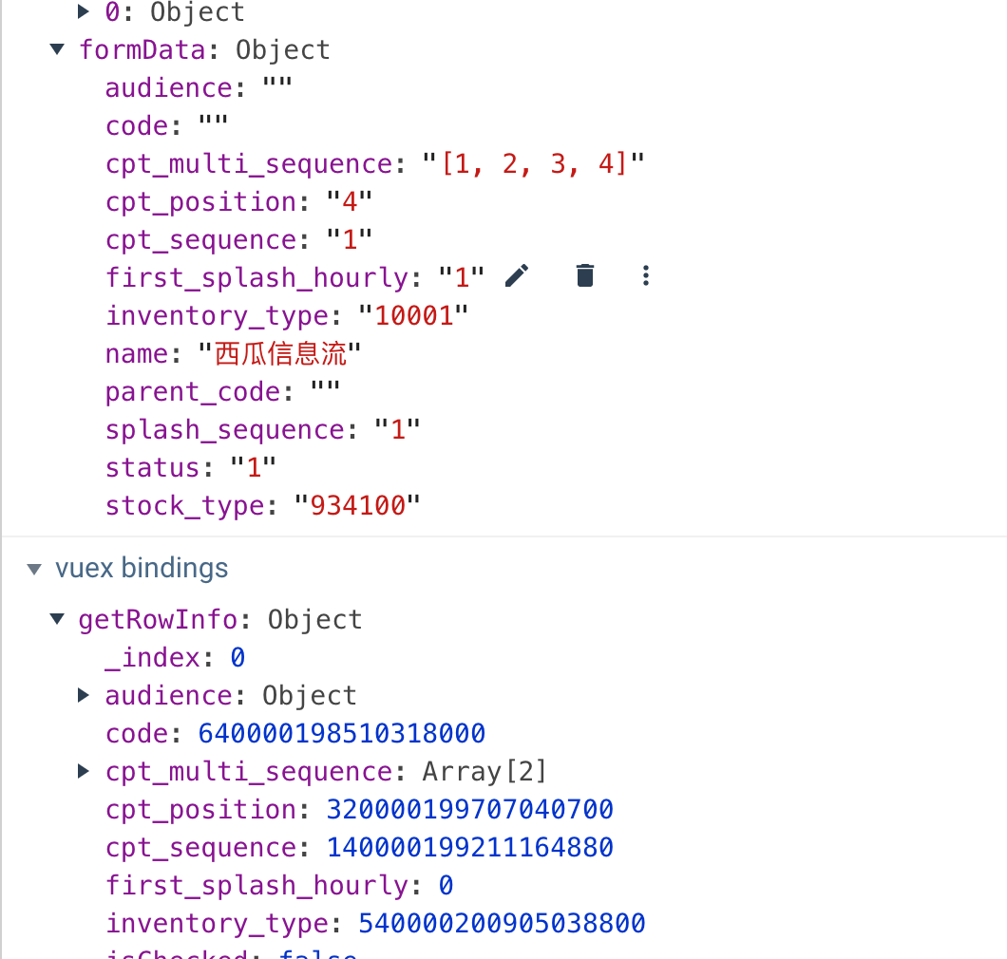The width and height of the screenshot is (1007, 959).
Task: Expand the audience Object under getRowInfo
Action: point(84,696)
